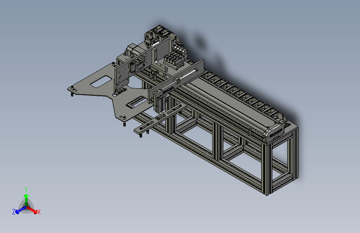Select the pneumatic valve manifold block

point(176,57)
